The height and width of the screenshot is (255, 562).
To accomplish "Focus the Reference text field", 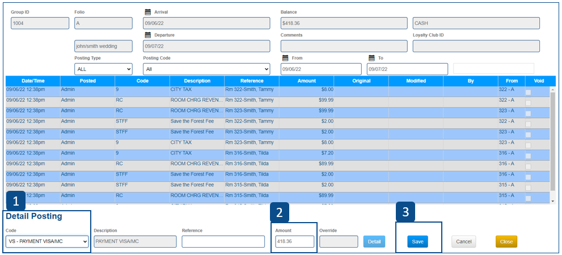I will 223,241.
